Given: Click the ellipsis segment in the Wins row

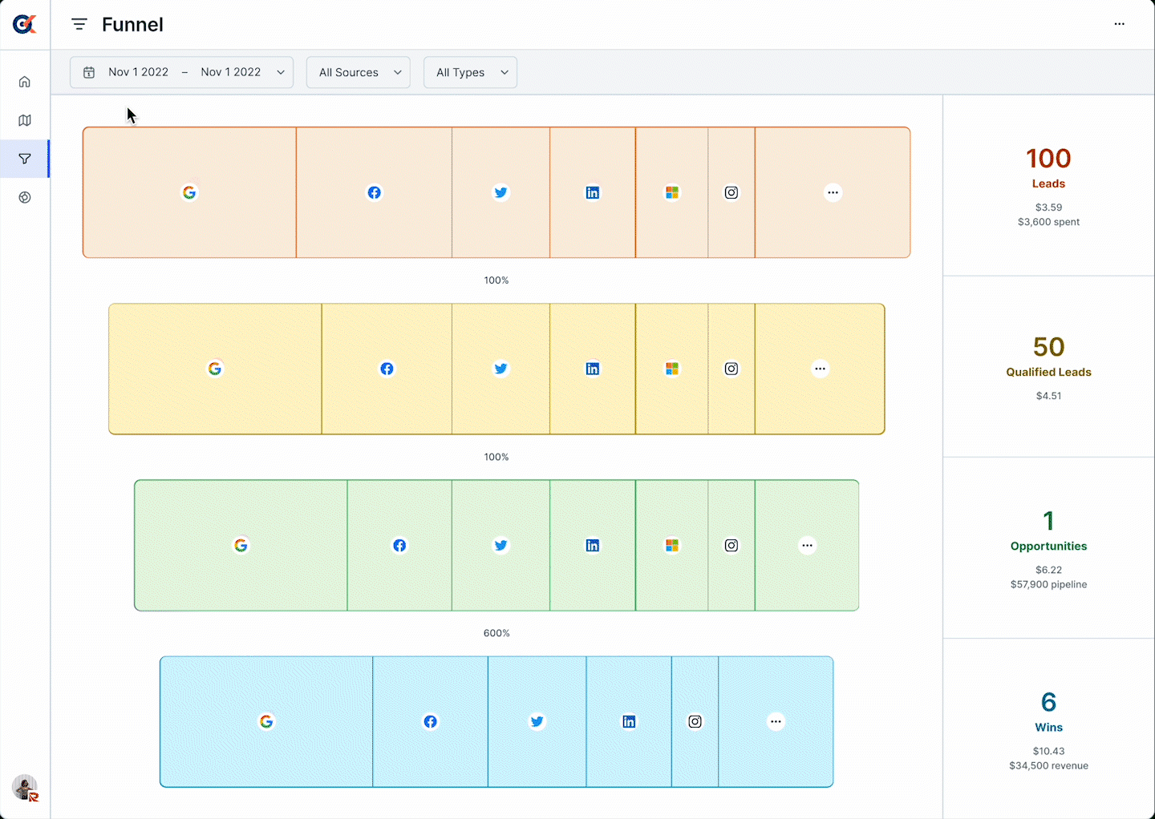Looking at the screenshot, I should [776, 721].
